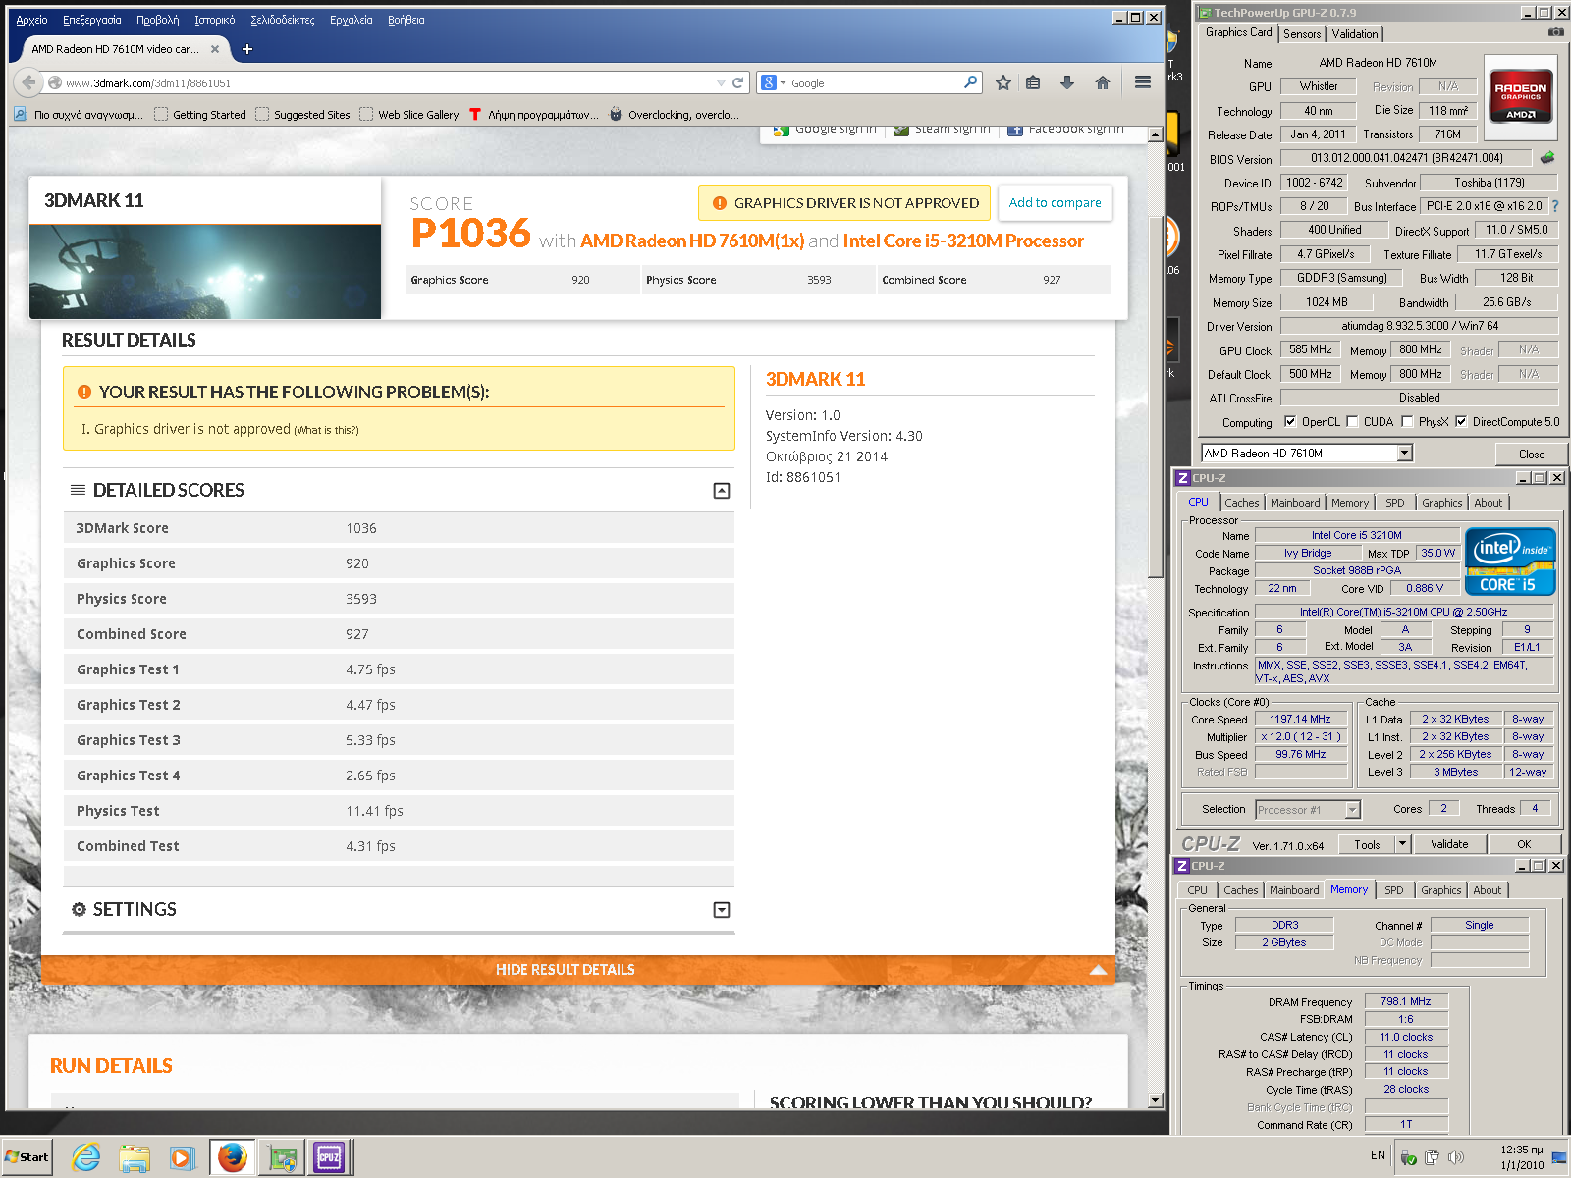This screenshot has height=1178, width=1571.
Task: Click the 3DMark 11 result thumbnail image
Action: pos(205,272)
